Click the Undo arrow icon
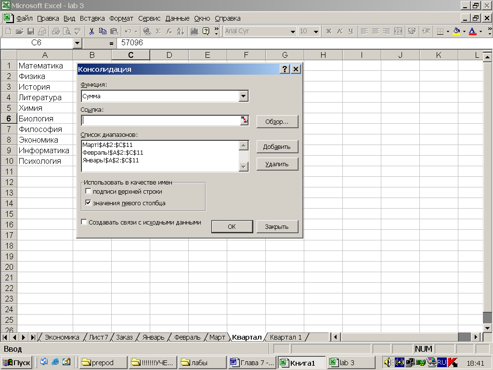This screenshot has height=370, width=493. (128, 31)
